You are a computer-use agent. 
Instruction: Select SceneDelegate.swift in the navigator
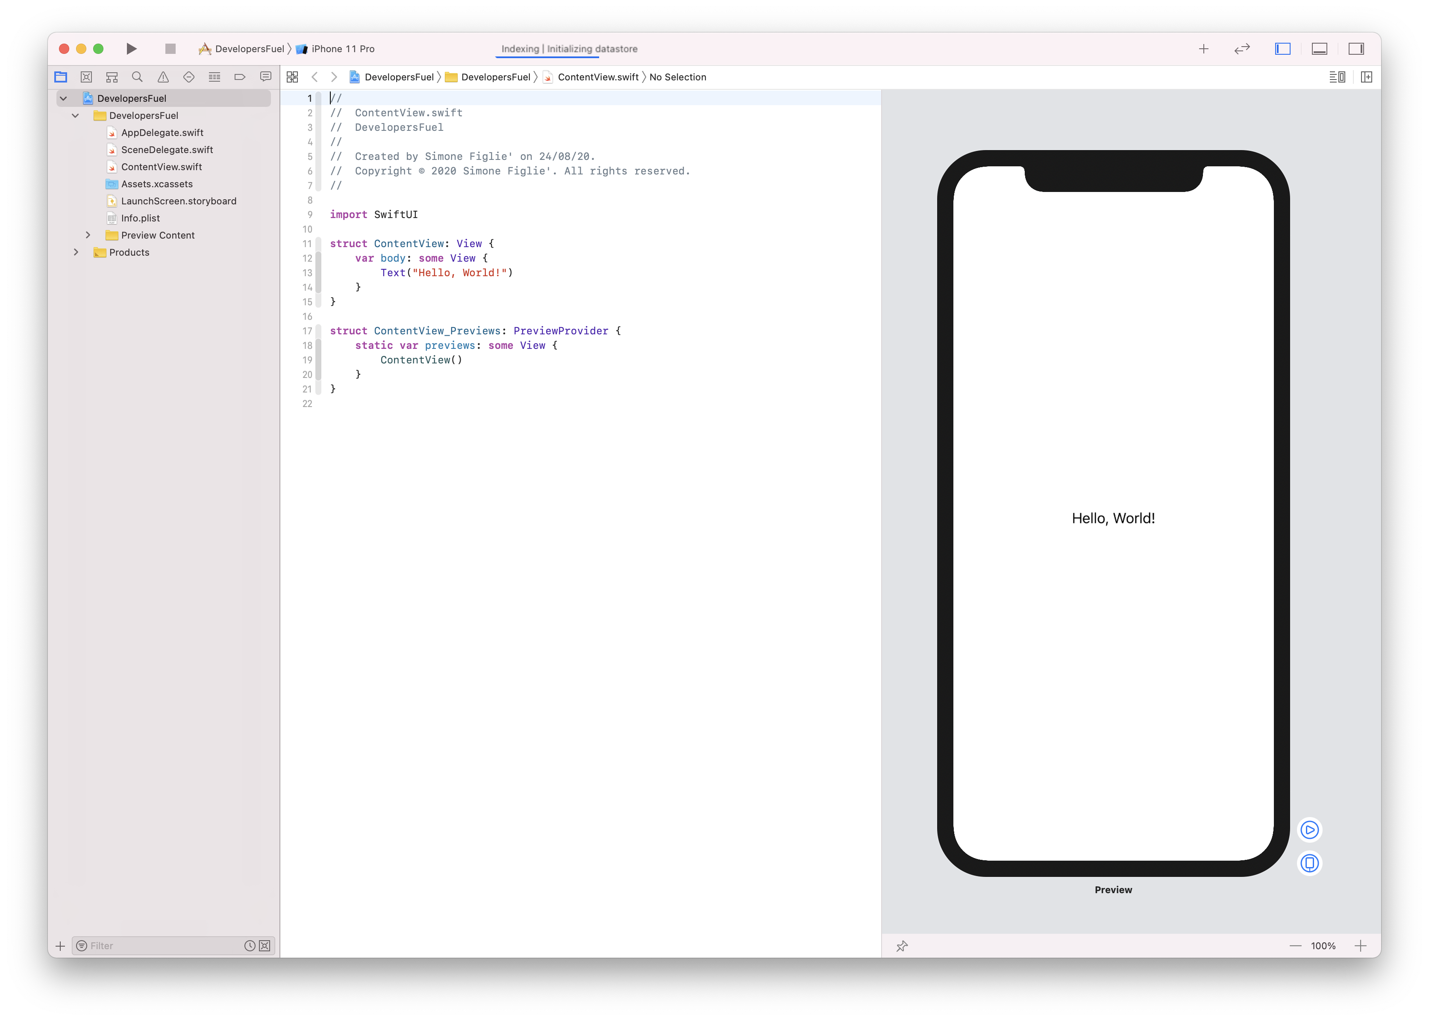point(167,150)
